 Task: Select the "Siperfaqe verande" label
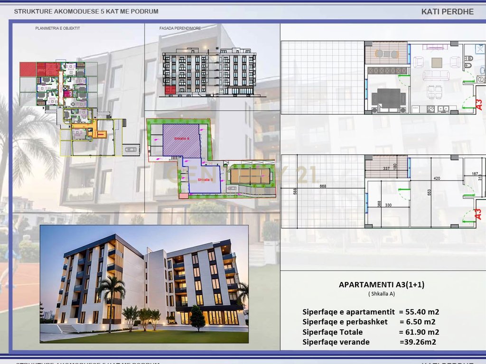[x=336, y=342]
